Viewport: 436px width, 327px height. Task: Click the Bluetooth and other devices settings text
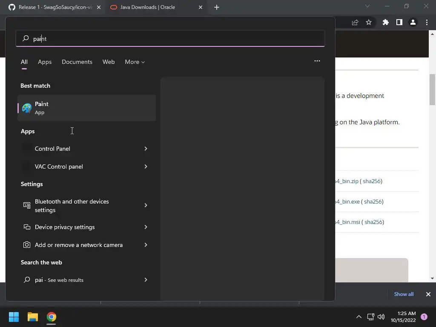72,206
